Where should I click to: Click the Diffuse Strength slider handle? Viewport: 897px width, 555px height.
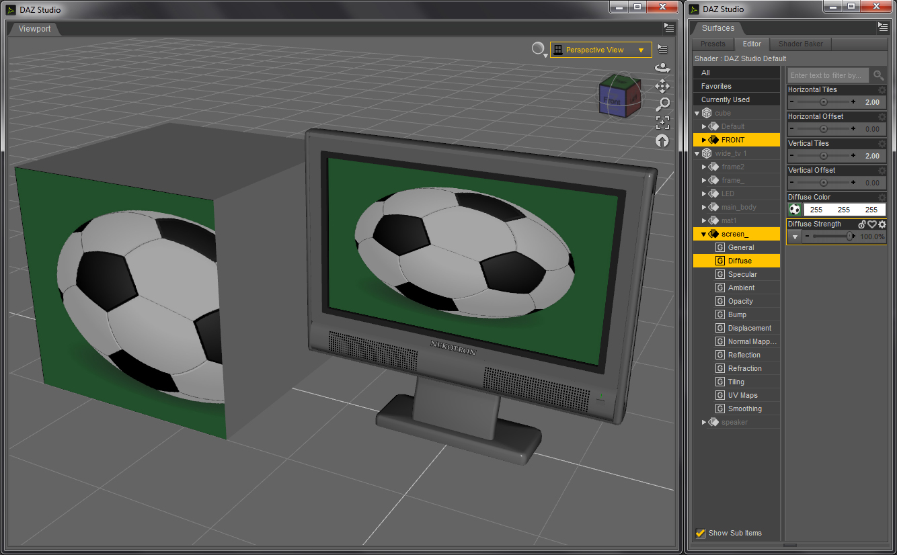click(850, 237)
